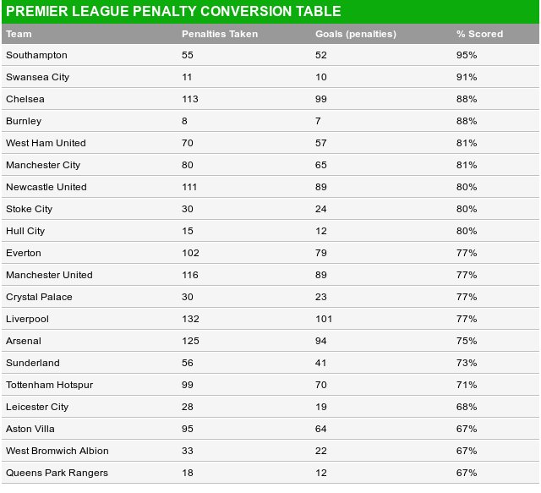The image size is (541, 493).
Task: Click the Stoke City row name
Action: coord(30,209)
